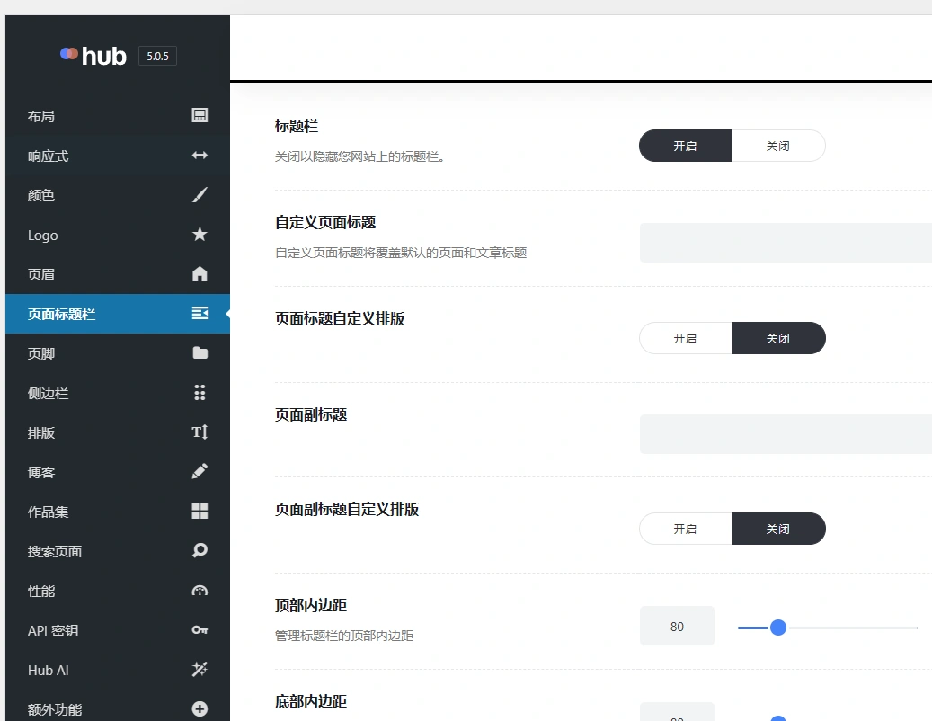Select the key icon beside API 密钥
This screenshot has width=932, height=721.
pyautogui.click(x=200, y=630)
